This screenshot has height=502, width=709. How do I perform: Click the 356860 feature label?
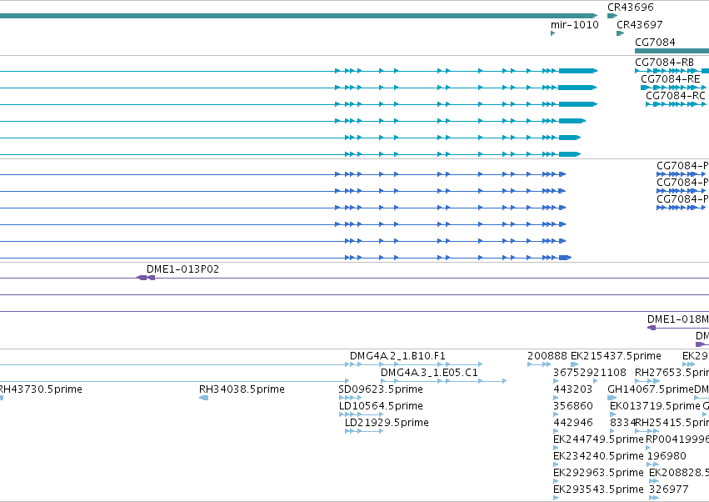(573, 405)
